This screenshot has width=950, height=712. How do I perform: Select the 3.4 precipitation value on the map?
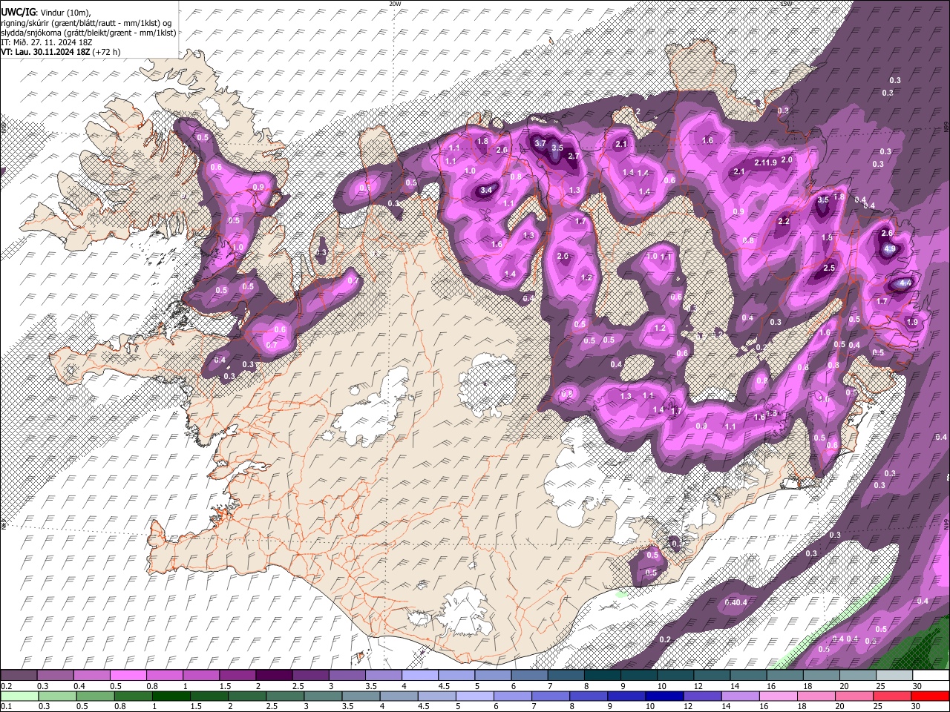pos(486,191)
